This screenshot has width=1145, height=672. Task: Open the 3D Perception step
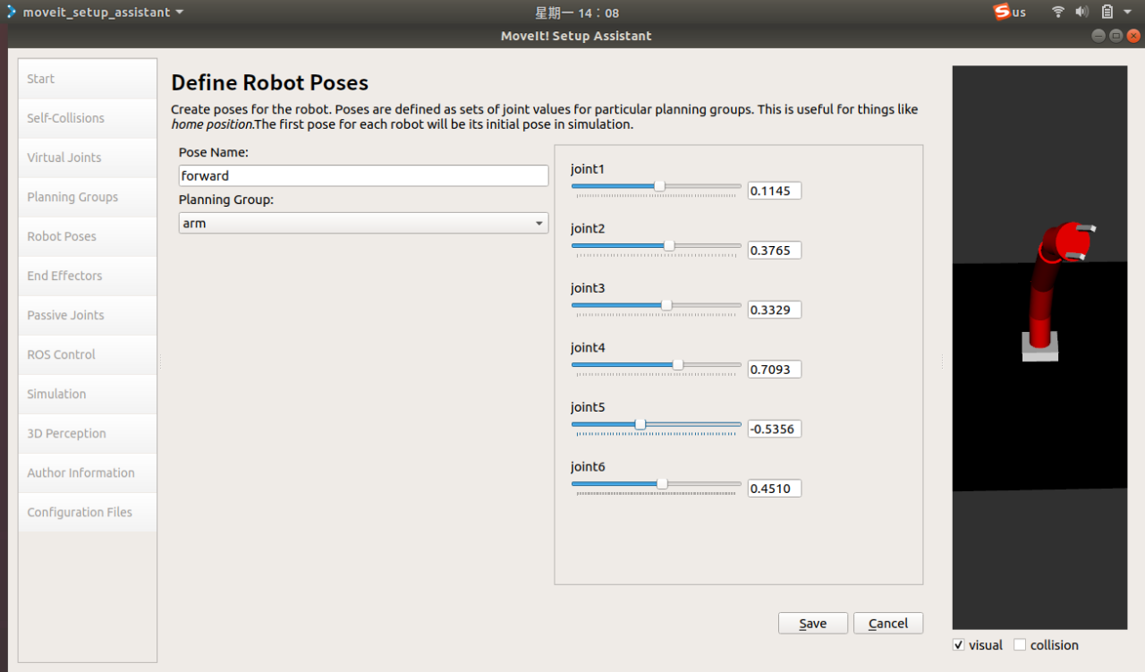[88, 433]
